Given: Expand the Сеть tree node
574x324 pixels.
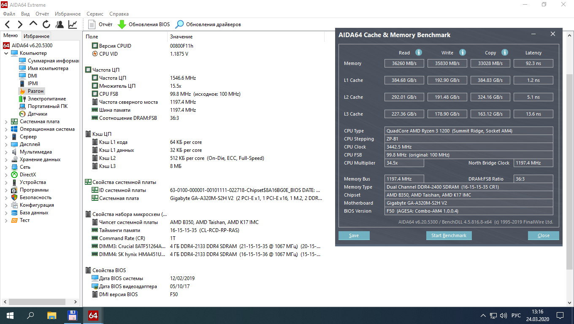Looking at the screenshot, I should [6, 167].
